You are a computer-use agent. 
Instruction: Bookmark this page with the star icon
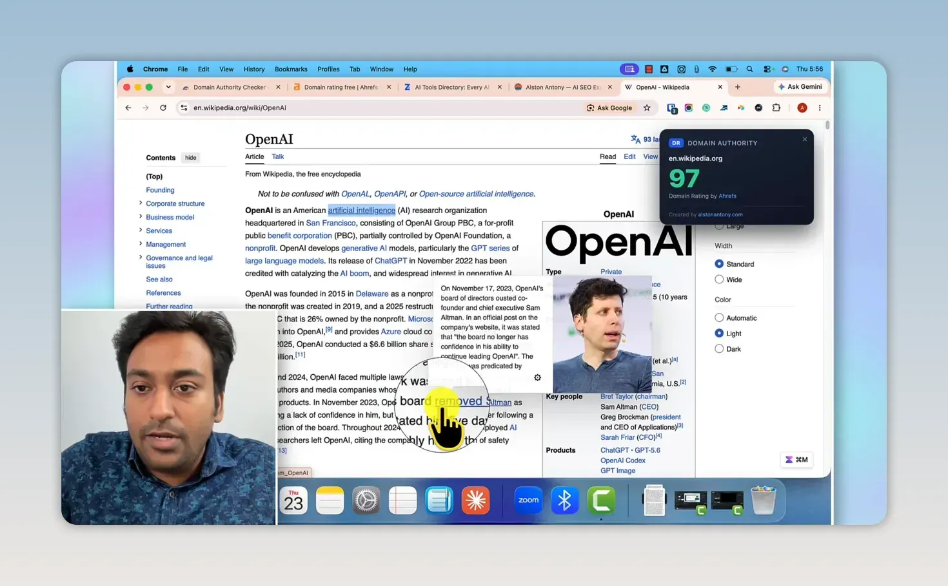[x=647, y=108]
